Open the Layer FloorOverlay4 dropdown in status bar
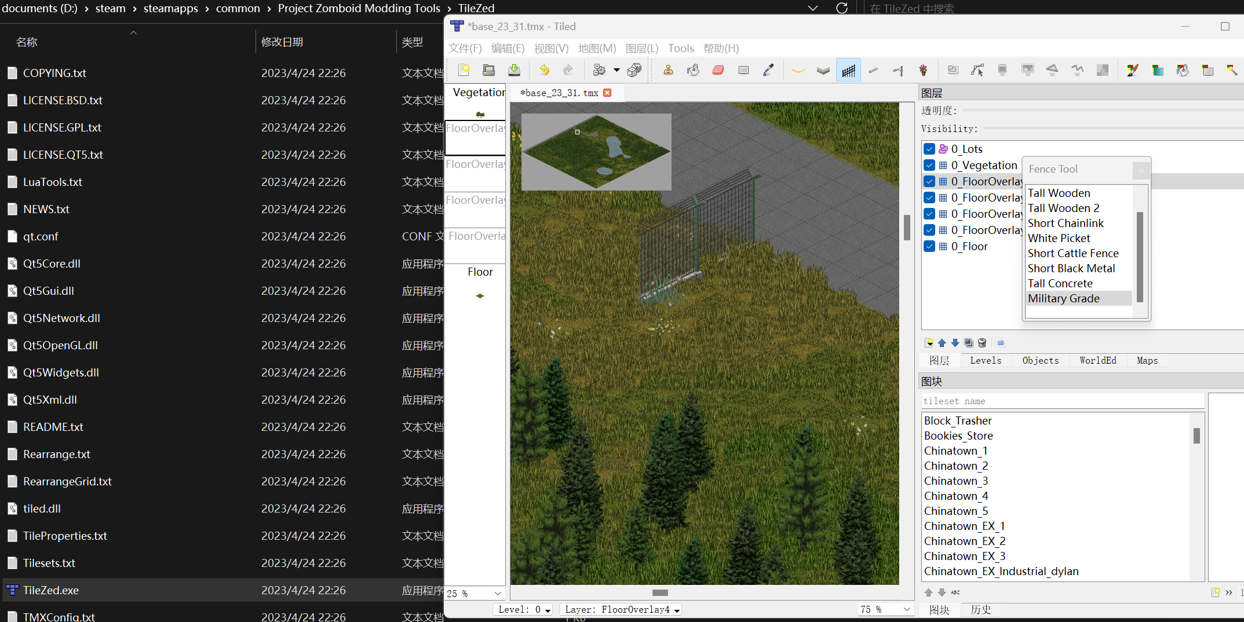 pyautogui.click(x=620, y=609)
